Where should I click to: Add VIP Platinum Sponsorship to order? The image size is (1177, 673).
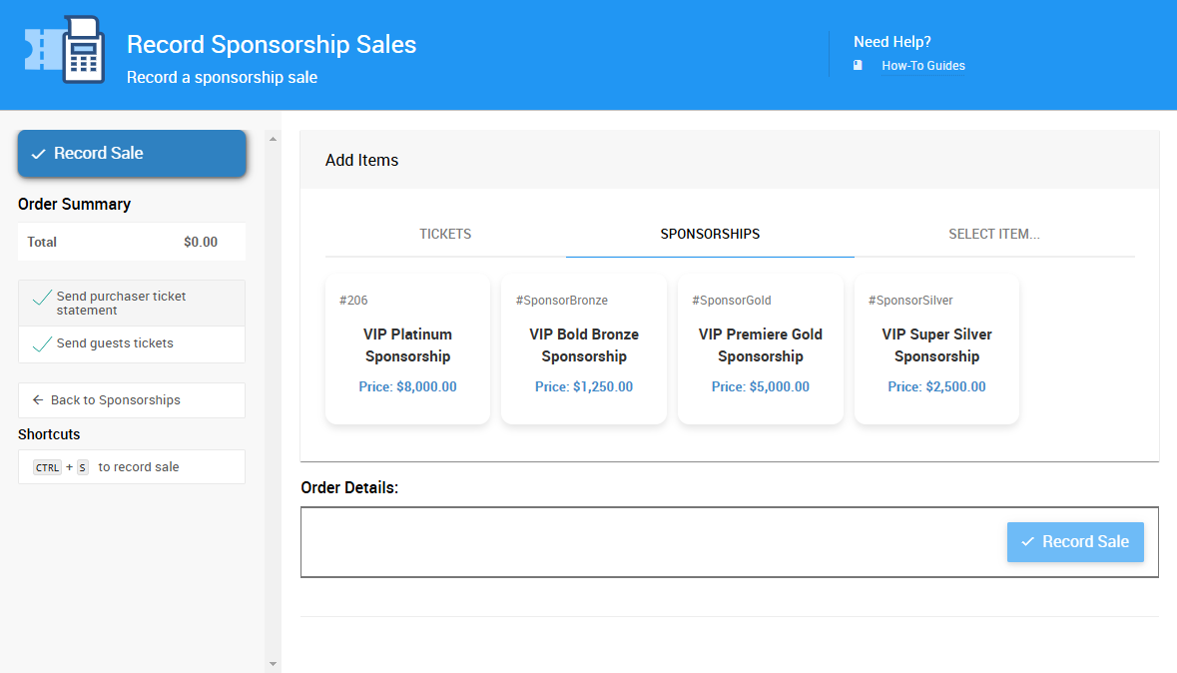tap(407, 348)
